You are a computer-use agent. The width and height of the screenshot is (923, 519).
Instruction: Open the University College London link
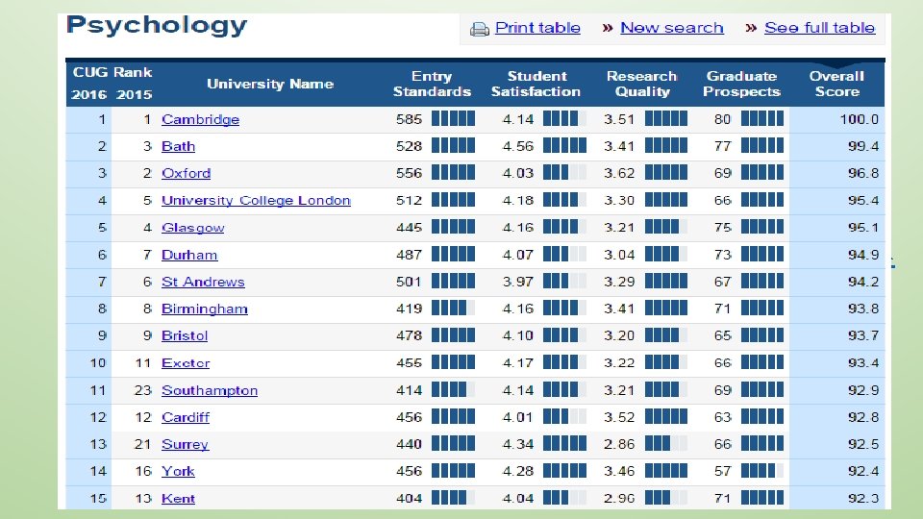pos(256,201)
